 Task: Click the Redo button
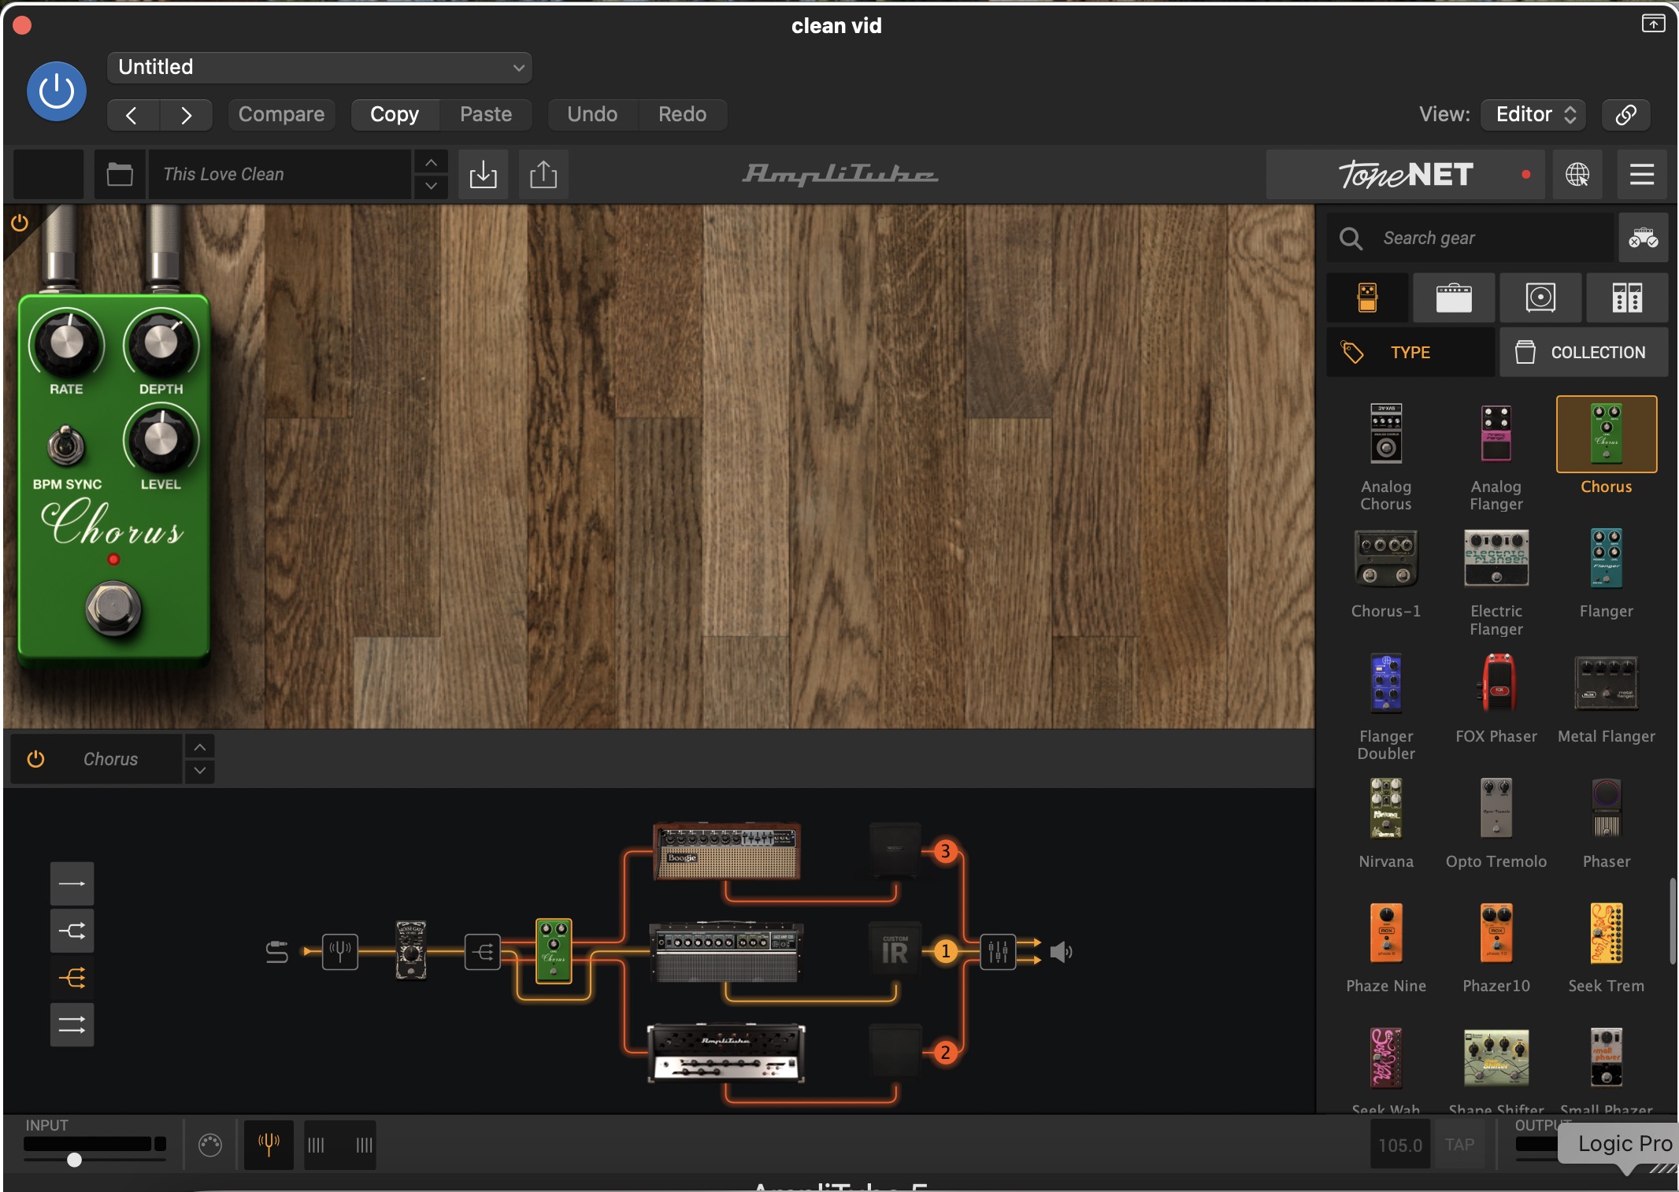682,115
